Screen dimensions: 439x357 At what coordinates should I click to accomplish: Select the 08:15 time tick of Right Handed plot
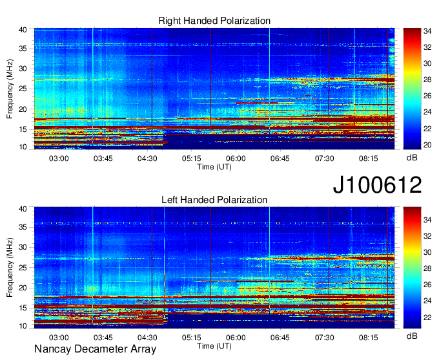(x=369, y=158)
